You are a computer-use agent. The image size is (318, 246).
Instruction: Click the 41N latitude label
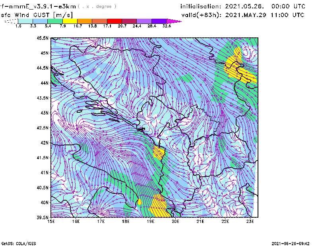45,173
